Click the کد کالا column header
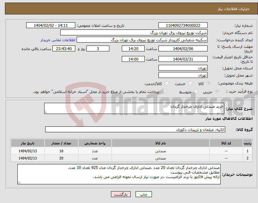This screenshot has height=203, width=258. pyautogui.click(x=226, y=143)
